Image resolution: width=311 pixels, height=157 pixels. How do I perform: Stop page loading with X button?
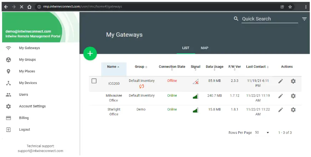(x=21, y=7)
